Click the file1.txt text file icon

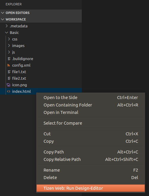9,72
